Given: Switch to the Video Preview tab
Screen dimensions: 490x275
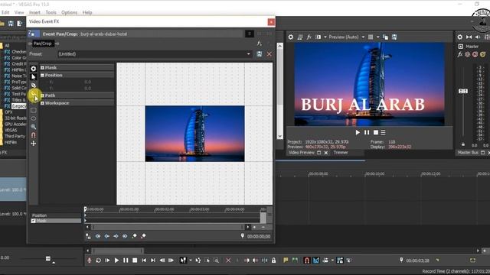Looking at the screenshot, I should (302, 153).
